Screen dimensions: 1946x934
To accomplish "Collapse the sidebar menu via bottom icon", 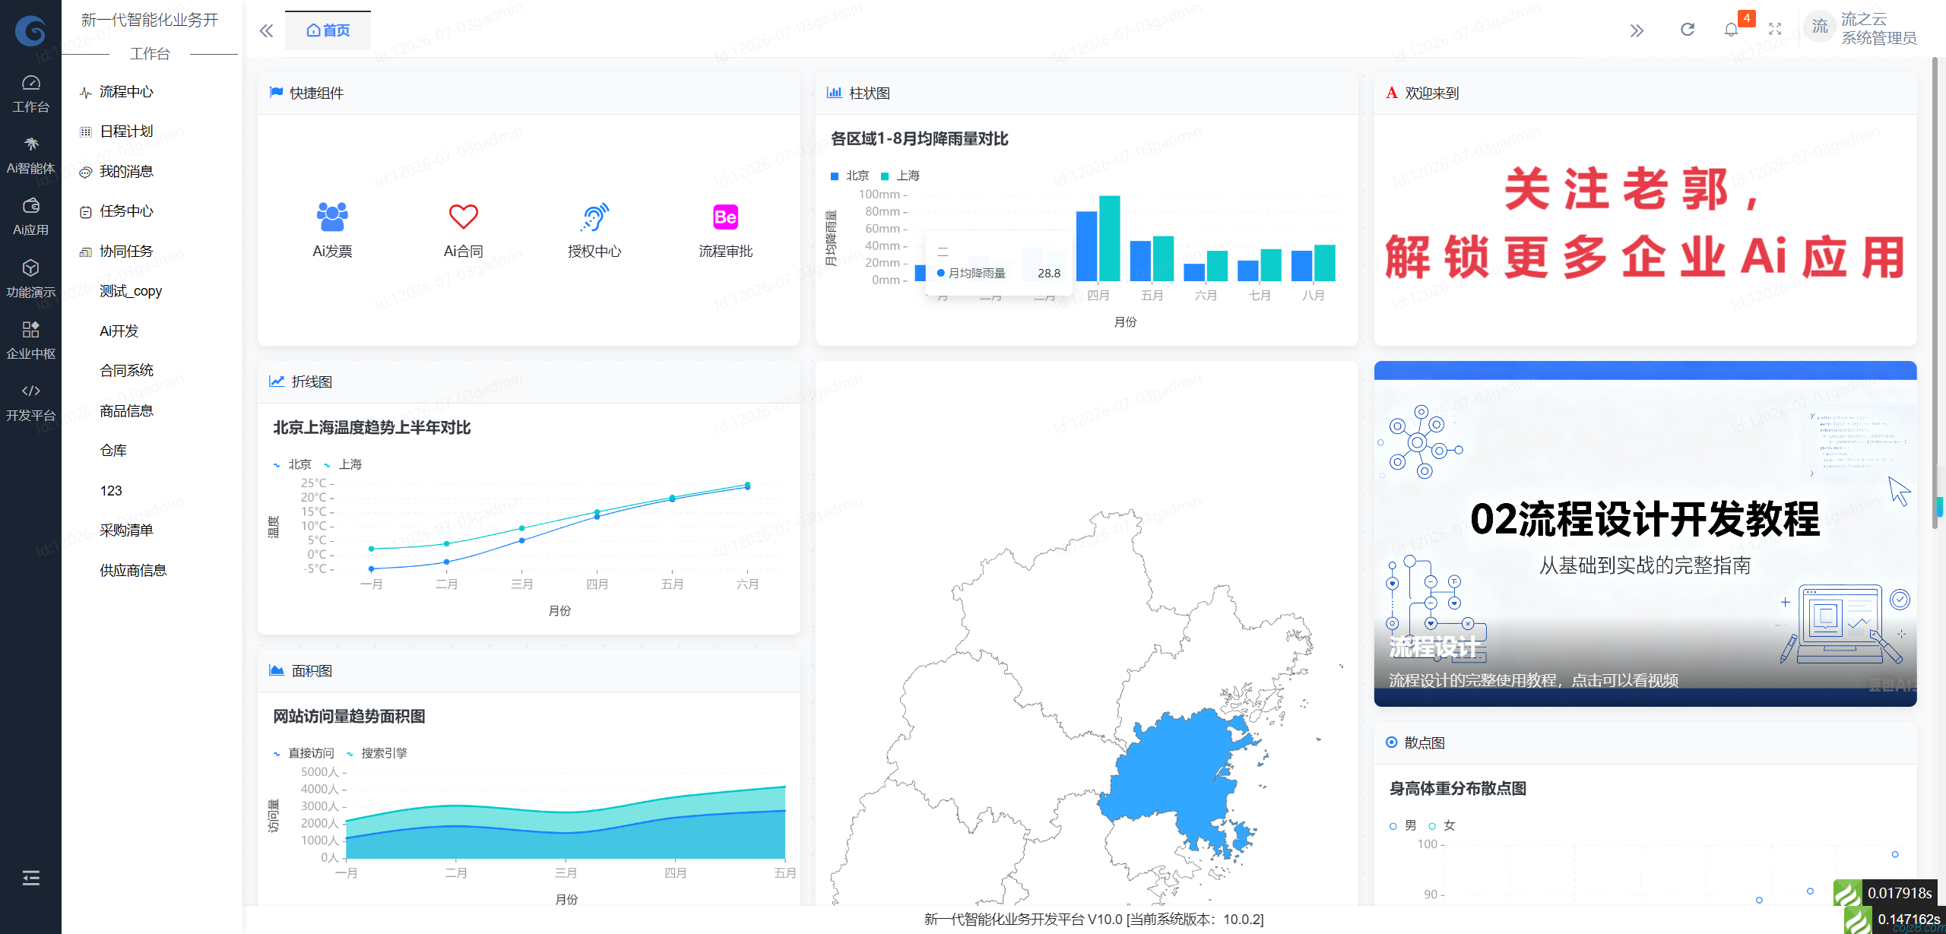I will 30,879.
